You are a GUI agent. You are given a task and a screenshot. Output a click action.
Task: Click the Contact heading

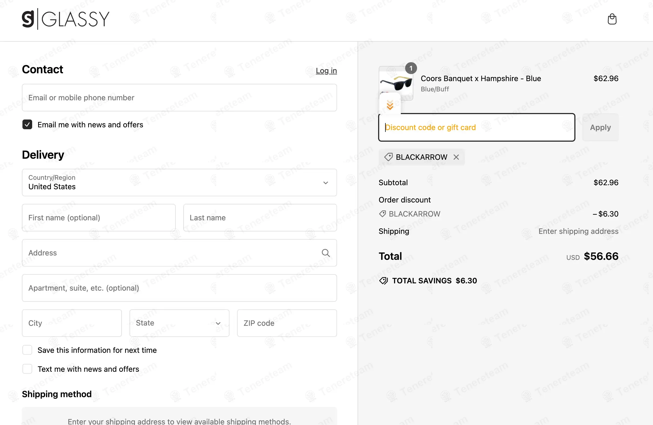tap(42, 69)
